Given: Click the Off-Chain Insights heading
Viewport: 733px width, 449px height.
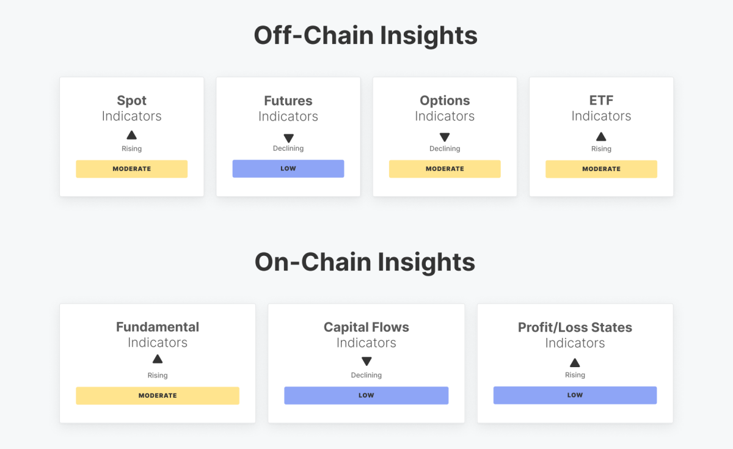Looking at the screenshot, I should (365, 35).
